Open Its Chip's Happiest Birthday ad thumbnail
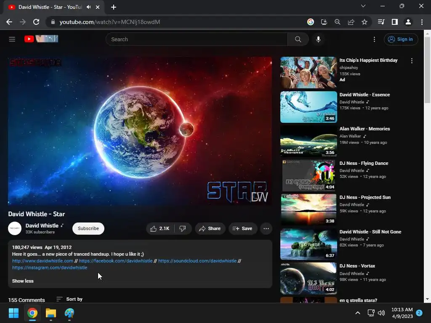 309,72
